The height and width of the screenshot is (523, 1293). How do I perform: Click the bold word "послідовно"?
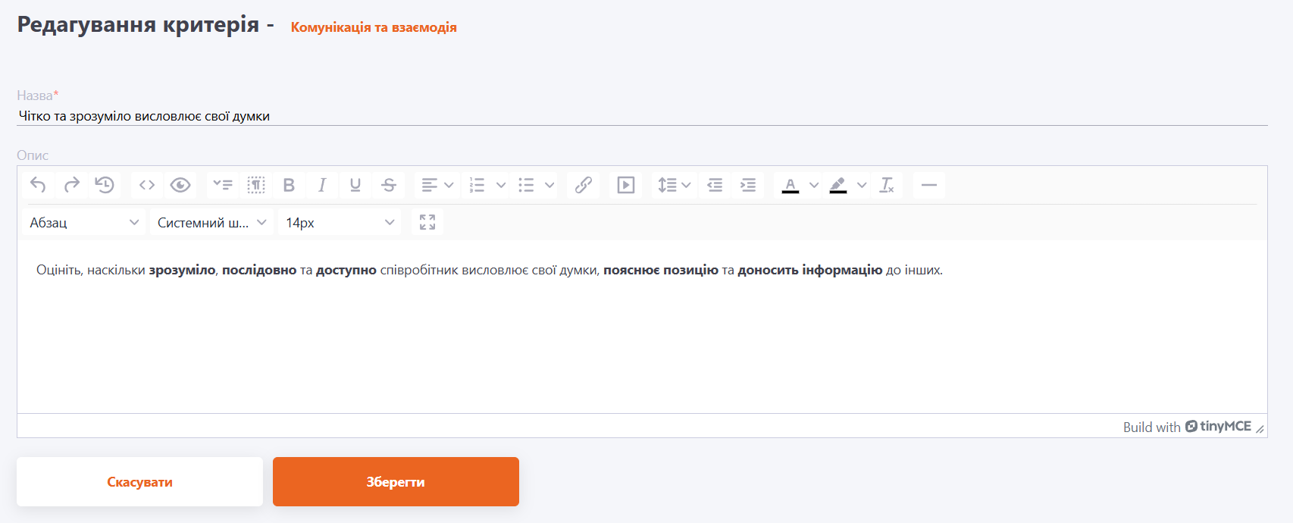[x=259, y=270]
